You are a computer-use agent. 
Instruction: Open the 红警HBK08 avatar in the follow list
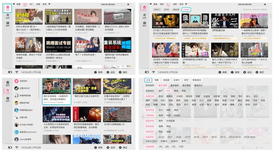[x=16, y=88]
